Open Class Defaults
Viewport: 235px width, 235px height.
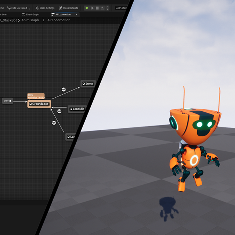click(x=68, y=8)
